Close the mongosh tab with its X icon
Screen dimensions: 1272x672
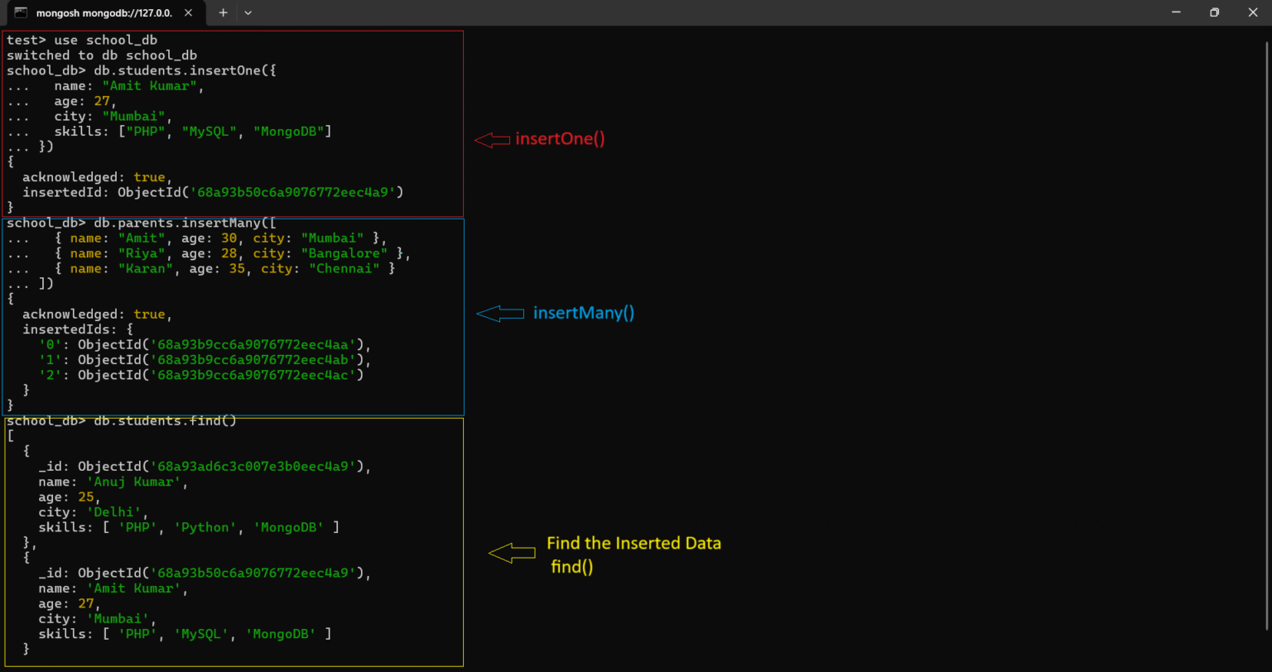(x=186, y=12)
